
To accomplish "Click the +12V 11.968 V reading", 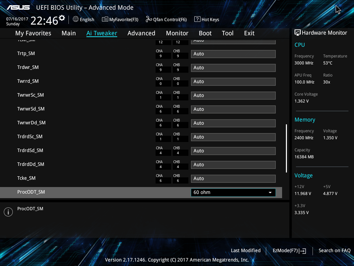I will tap(303, 194).
